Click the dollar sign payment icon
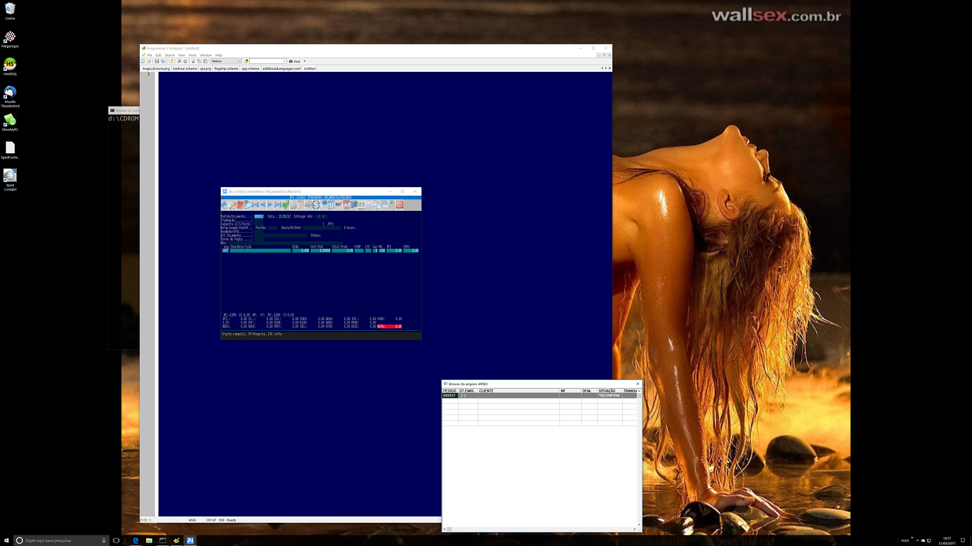Viewport: 972px width, 546px height. 316,205
